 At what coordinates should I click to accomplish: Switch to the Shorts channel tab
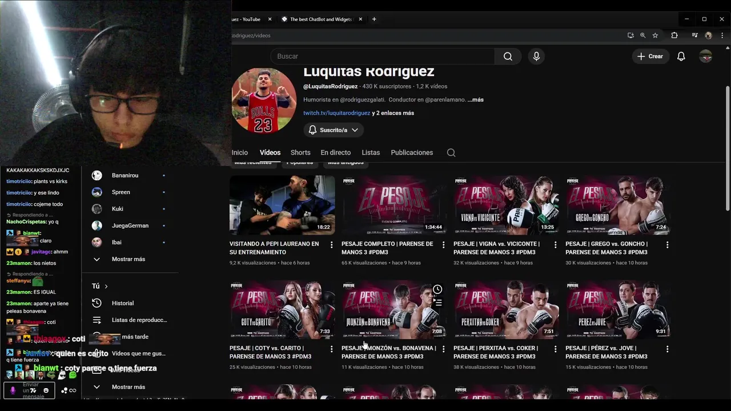pos(300,152)
